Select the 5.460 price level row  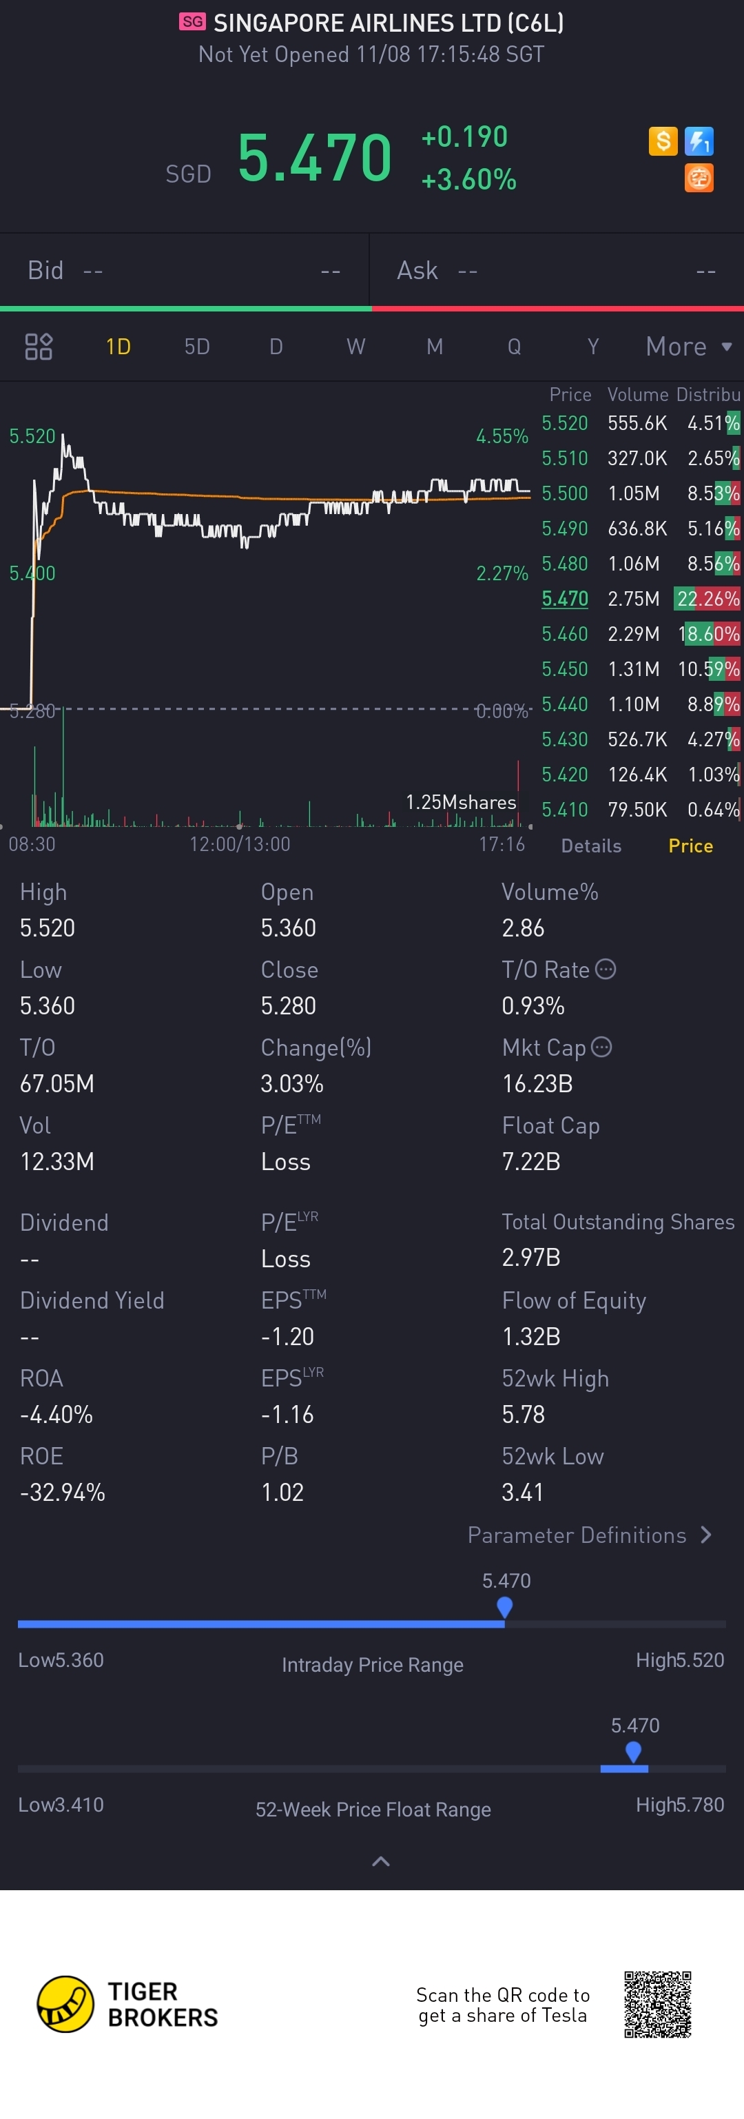coord(641,634)
